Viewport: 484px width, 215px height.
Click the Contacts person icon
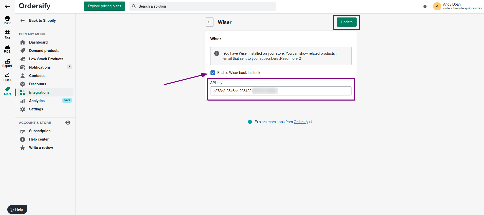tap(23, 76)
